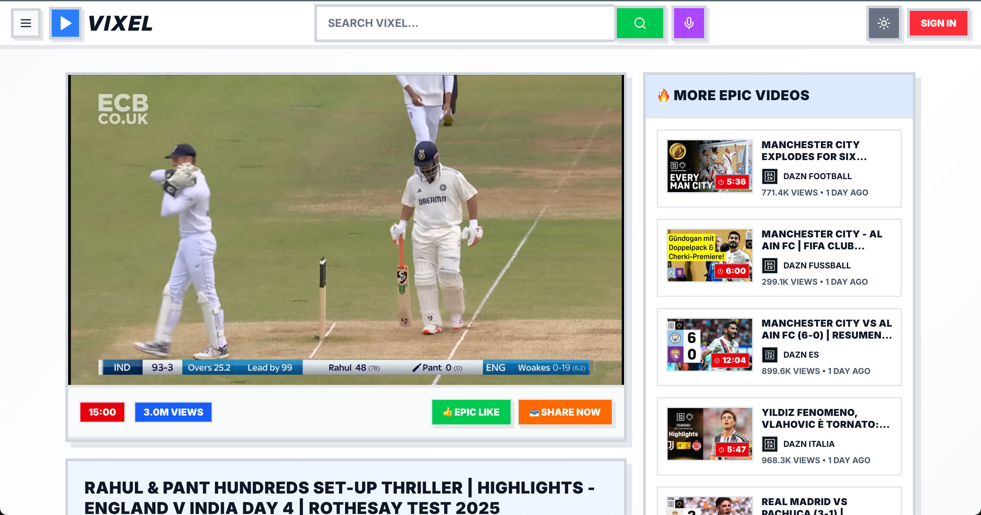Click the Vixel blue play logo
Image resolution: width=981 pixels, height=515 pixels.
point(65,23)
